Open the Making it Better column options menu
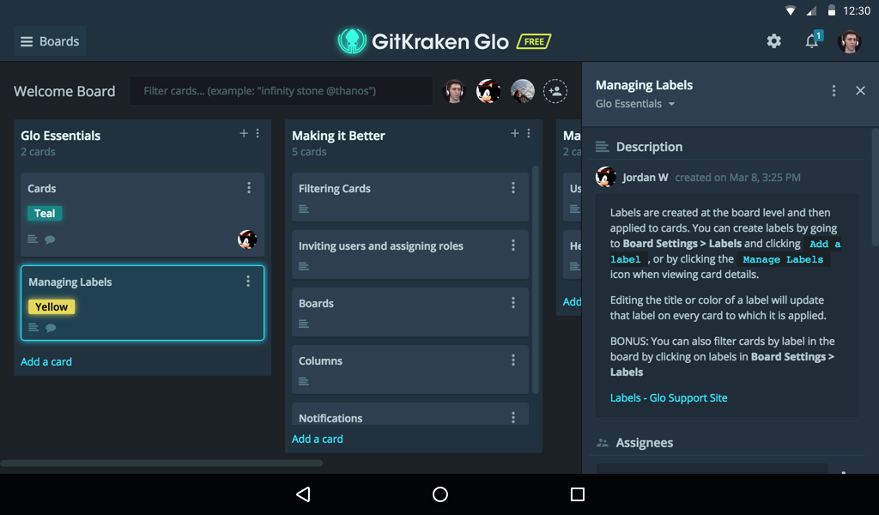This screenshot has height=515, width=879. [x=529, y=133]
